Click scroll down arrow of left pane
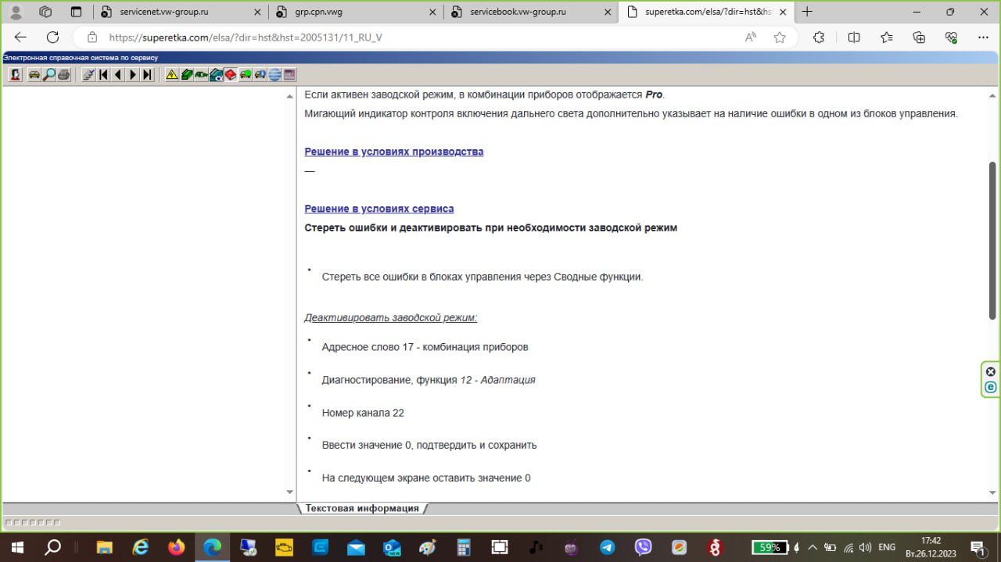The height and width of the screenshot is (562, 1001). (290, 492)
